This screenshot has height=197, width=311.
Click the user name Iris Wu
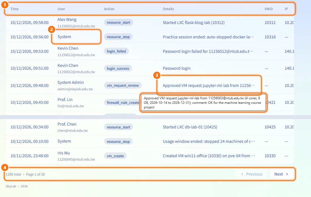[64, 153]
